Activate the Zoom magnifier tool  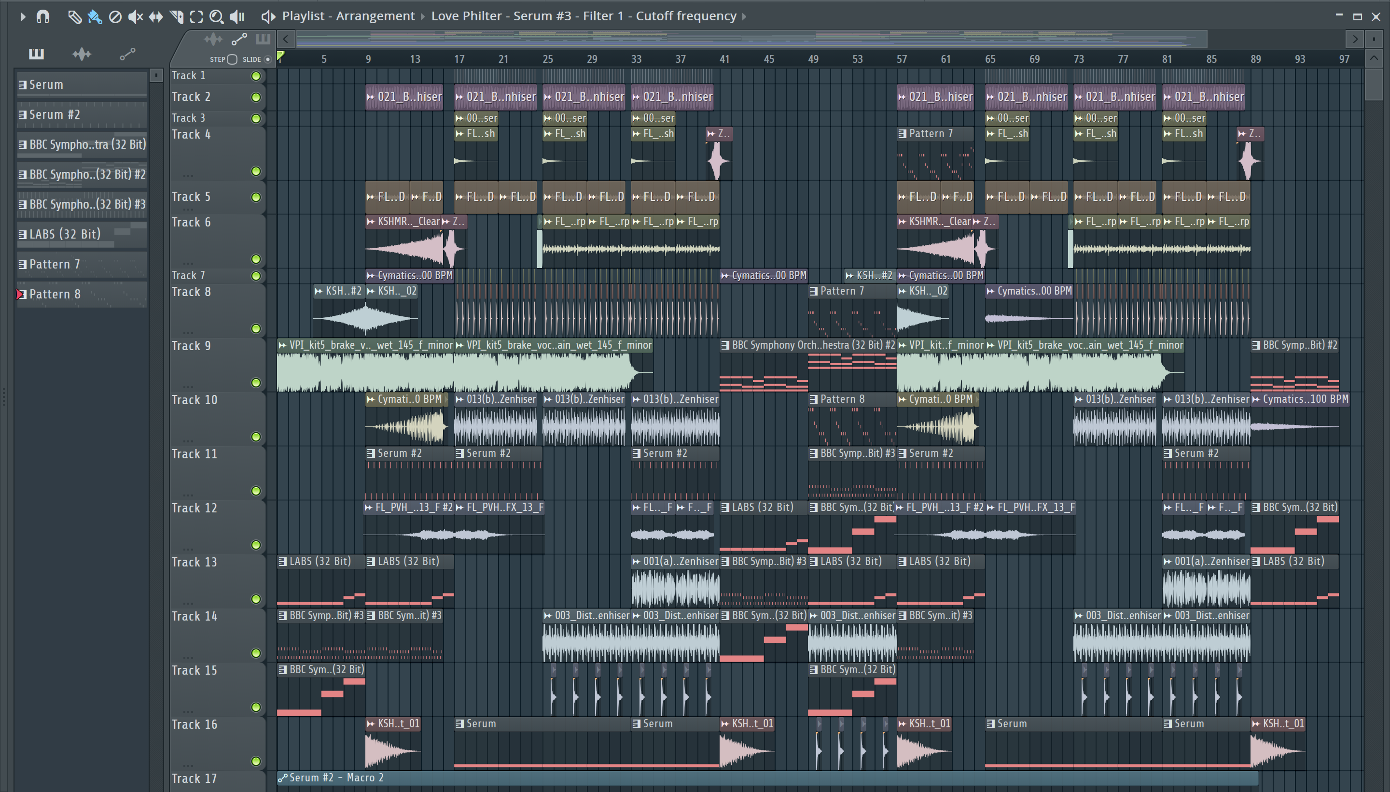tap(216, 17)
